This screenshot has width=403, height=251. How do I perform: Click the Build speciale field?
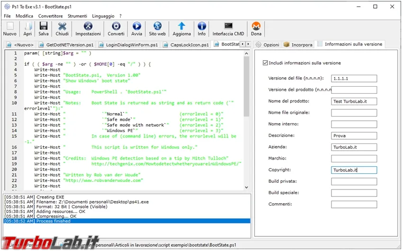coord(354,193)
